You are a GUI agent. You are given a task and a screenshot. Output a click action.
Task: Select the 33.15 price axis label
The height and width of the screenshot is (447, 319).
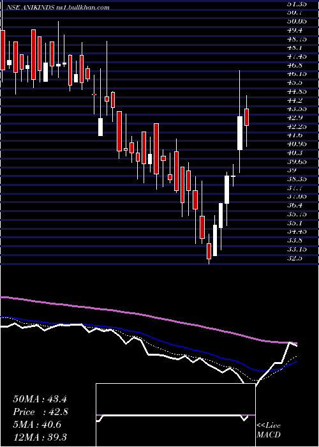297,250
